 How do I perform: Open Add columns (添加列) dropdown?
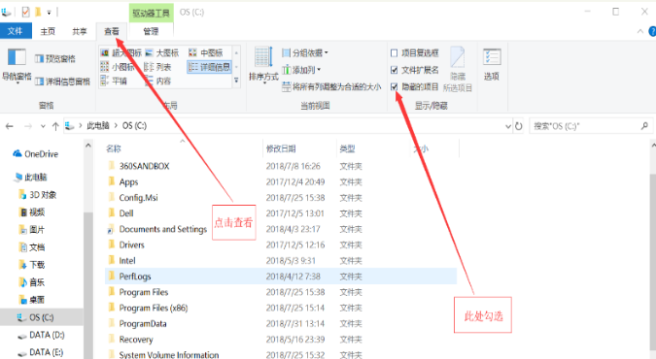[x=301, y=70]
